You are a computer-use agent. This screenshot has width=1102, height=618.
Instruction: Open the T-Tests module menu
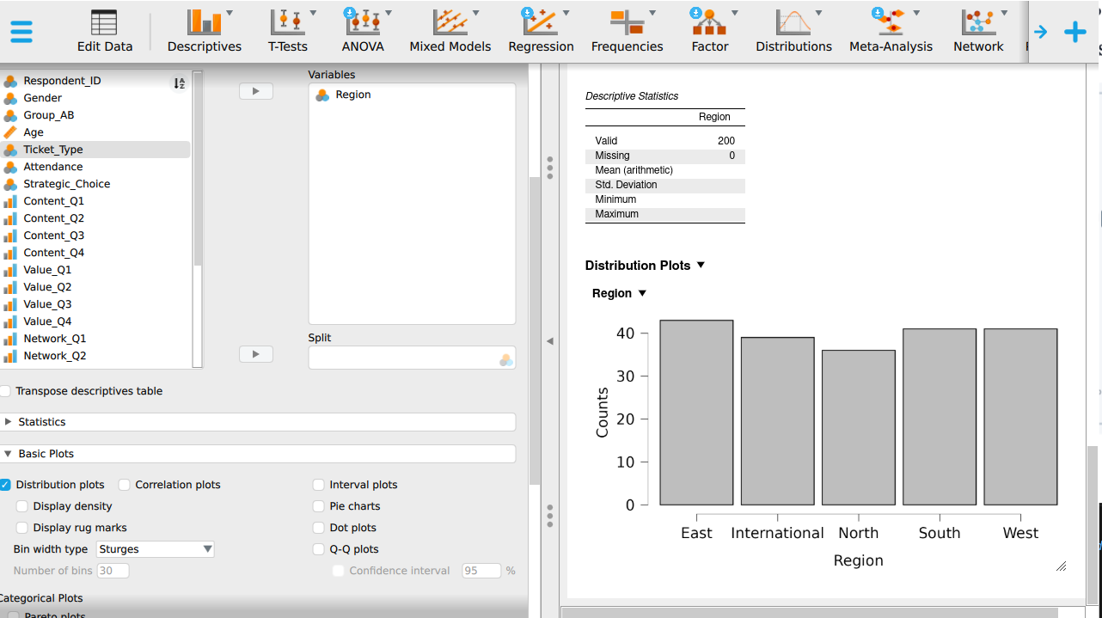point(288,32)
